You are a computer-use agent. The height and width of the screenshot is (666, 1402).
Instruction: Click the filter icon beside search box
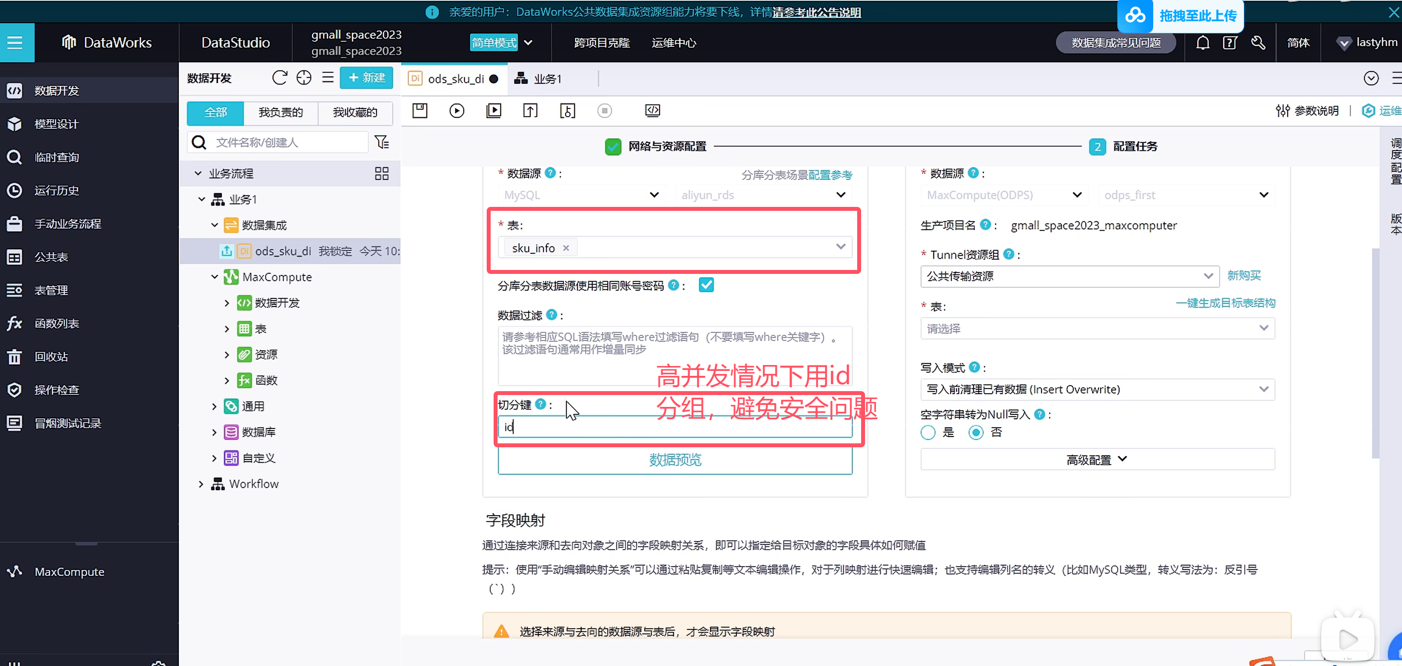click(382, 142)
